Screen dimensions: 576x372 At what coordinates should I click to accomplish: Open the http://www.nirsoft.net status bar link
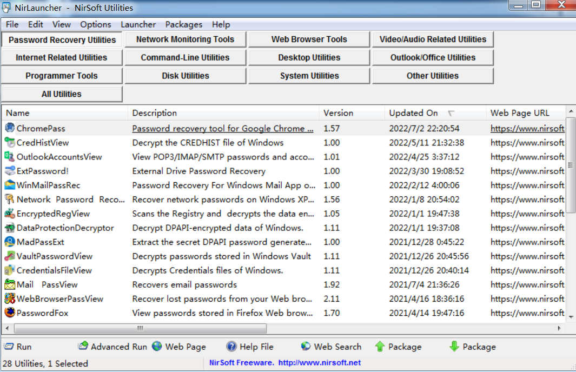(x=319, y=363)
